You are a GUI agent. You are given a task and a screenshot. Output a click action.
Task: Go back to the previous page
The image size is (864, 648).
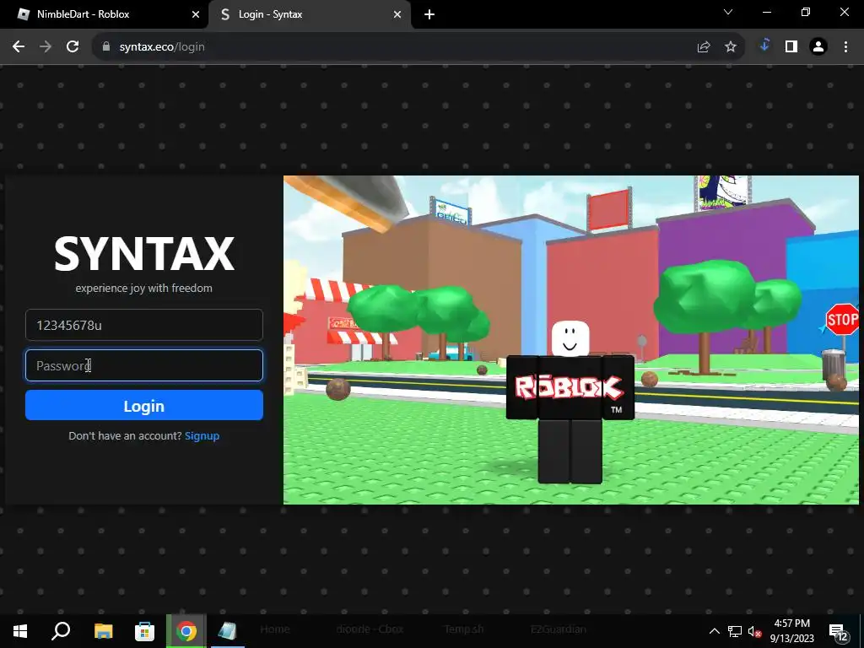pos(19,47)
